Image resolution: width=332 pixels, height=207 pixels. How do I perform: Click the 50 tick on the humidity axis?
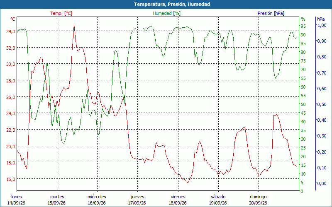[x=303, y=104]
